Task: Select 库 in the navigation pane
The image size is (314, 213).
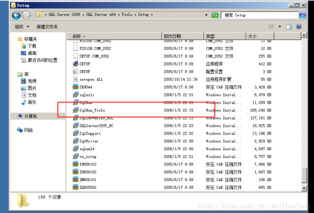Action: click(26, 74)
